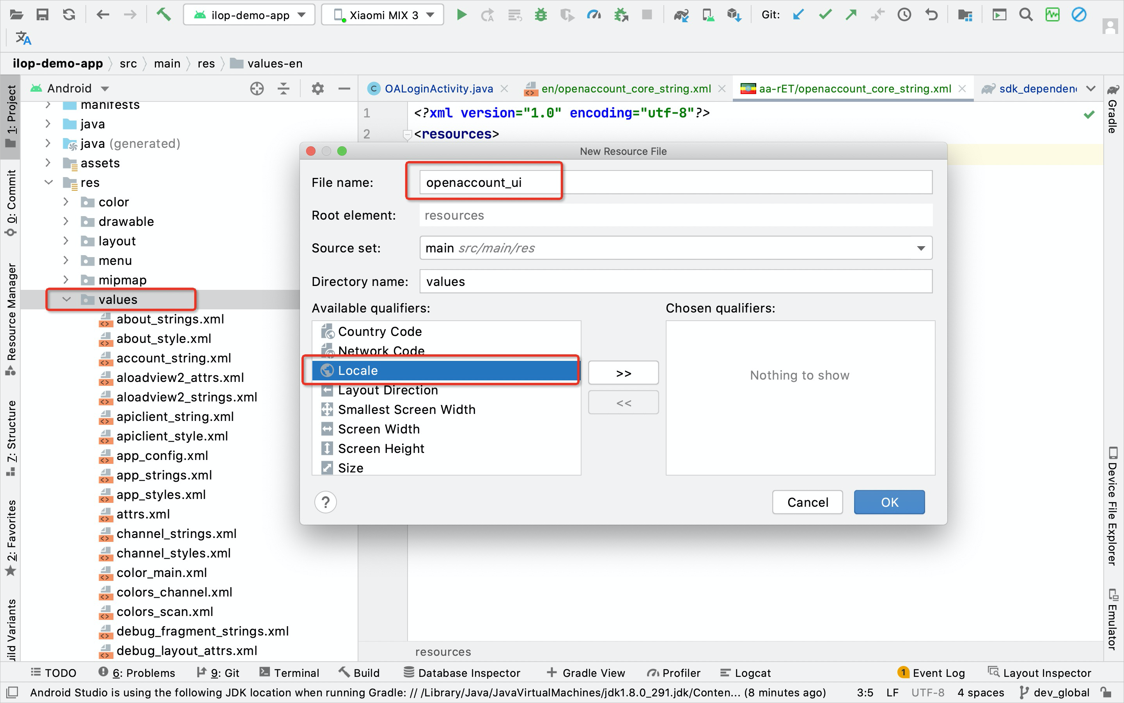
Task: Run app with the green play icon
Action: [x=461, y=15]
